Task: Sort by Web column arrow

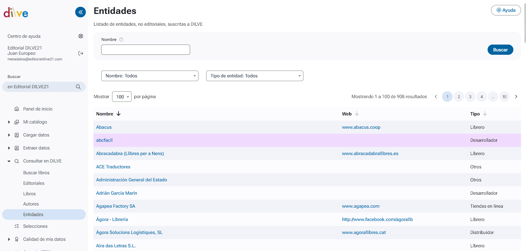Action: pos(357,114)
